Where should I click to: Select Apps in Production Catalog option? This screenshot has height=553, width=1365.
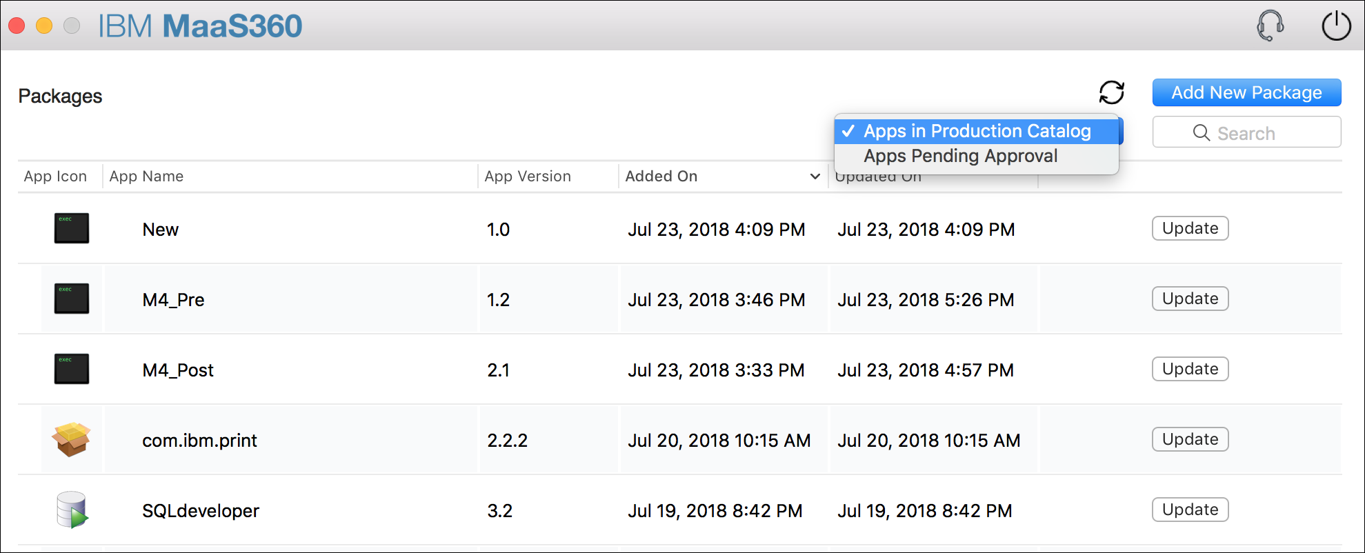pyautogui.click(x=977, y=131)
